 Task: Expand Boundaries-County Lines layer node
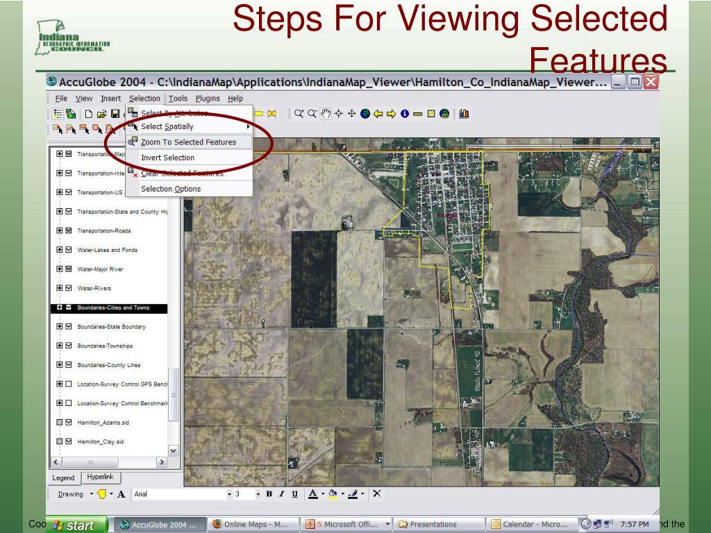(x=60, y=364)
